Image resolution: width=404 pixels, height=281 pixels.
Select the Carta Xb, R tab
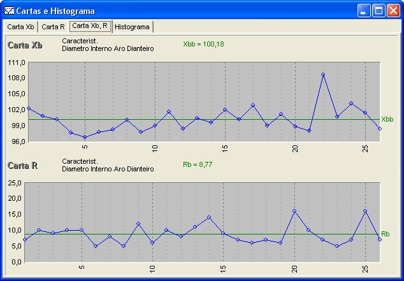pyautogui.click(x=90, y=26)
